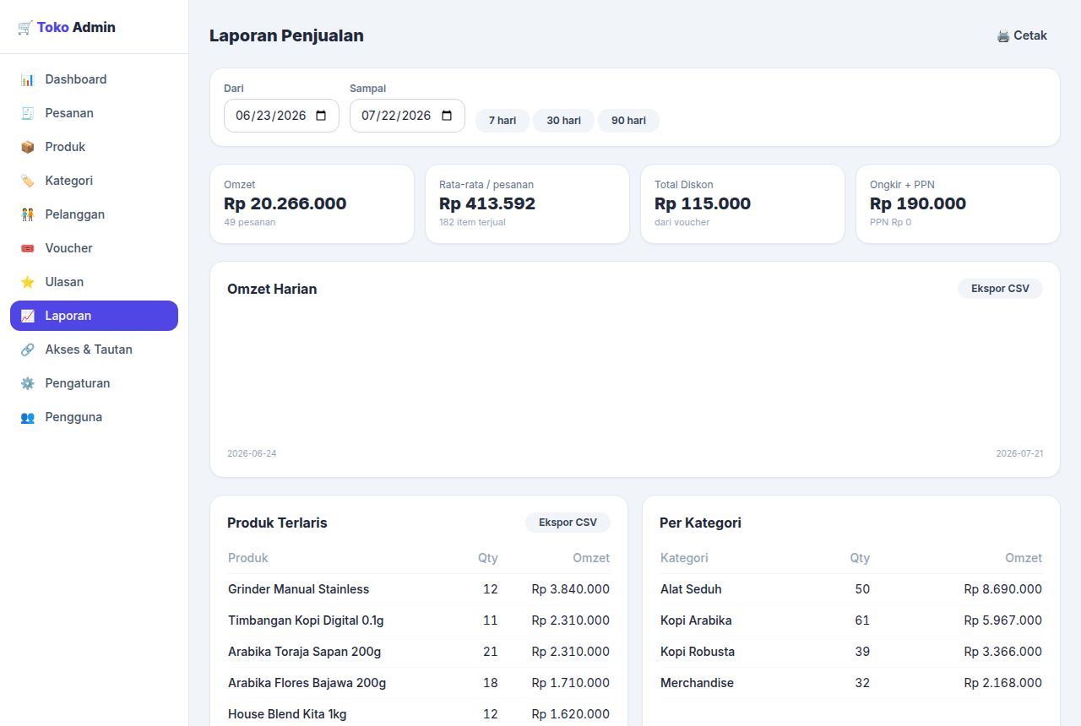Open Pelanggan label in the sidebar

(x=75, y=214)
